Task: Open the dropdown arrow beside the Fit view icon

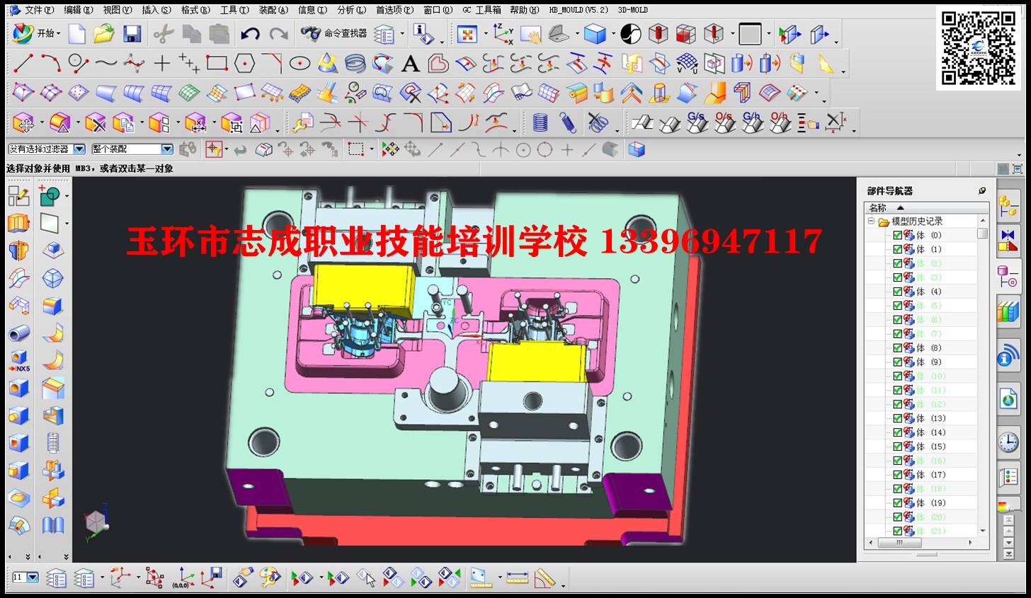Action: pyautogui.click(x=485, y=33)
